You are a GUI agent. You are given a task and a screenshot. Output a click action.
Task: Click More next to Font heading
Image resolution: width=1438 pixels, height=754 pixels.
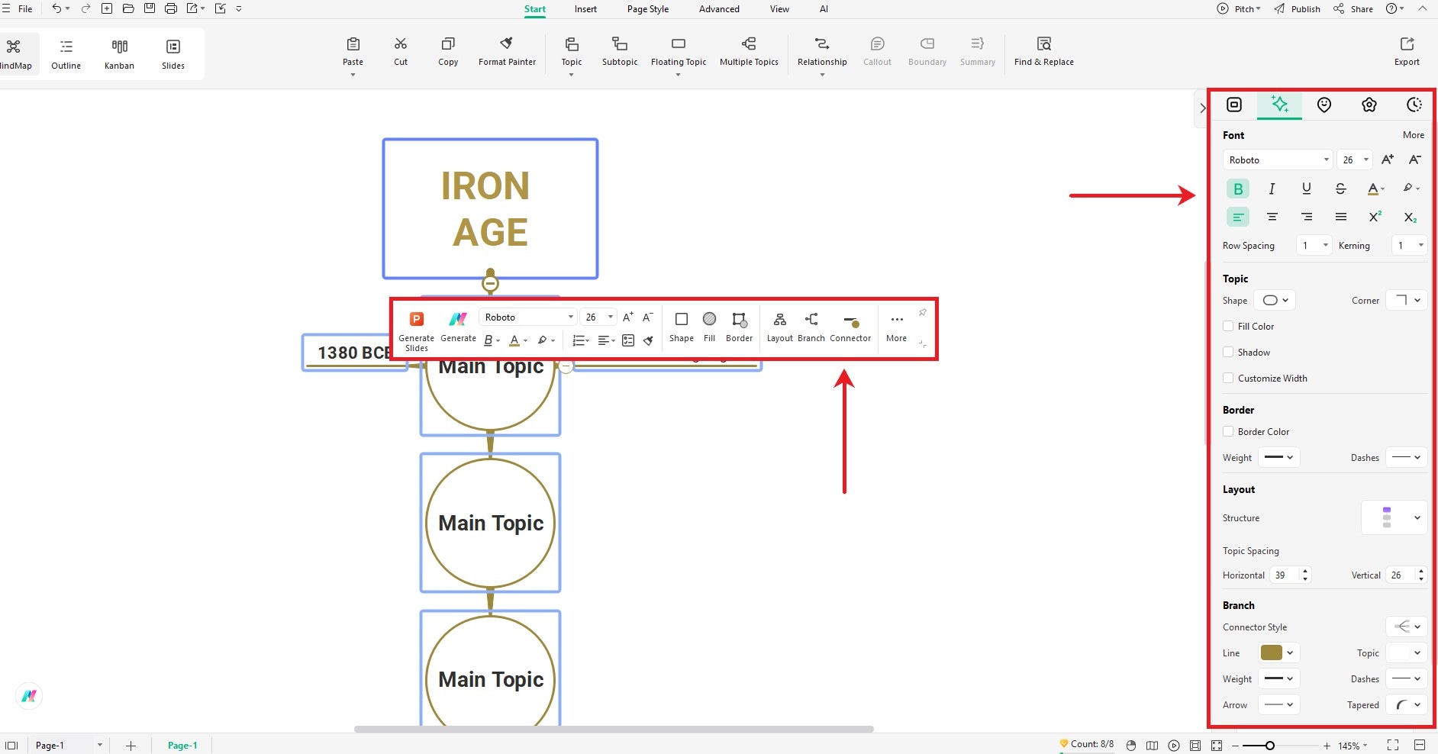click(1413, 135)
